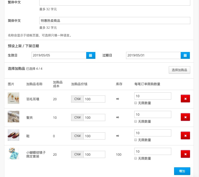Open the 小蝴蝶结镜子 product thumbnail
Screen dimensions: 199x177
(13, 154)
